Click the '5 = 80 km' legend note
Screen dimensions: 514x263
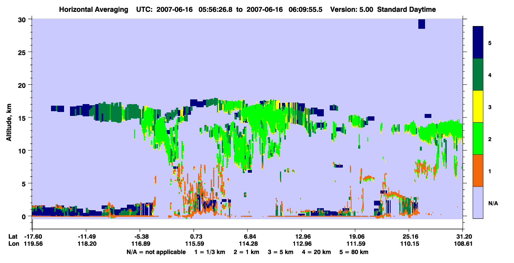pos(355,252)
